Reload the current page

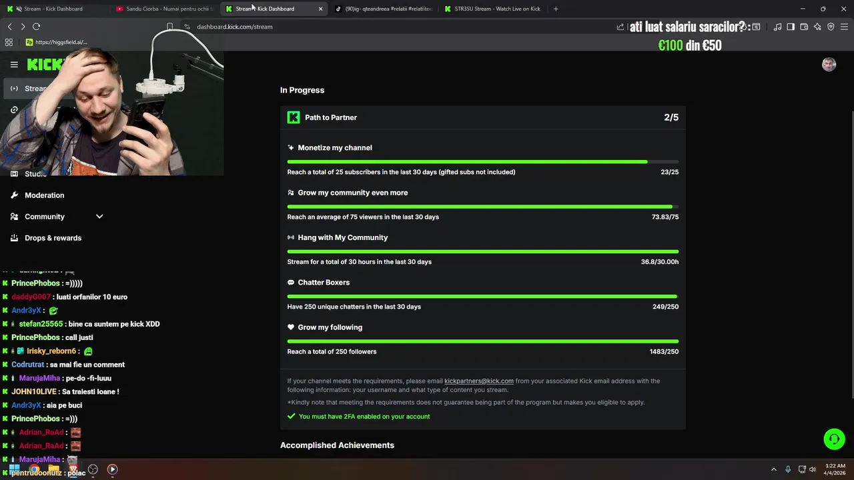36,27
